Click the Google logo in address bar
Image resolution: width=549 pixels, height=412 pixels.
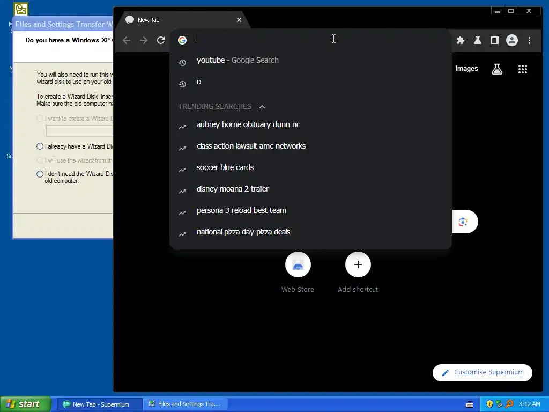pyautogui.click(x=182, y=40)
